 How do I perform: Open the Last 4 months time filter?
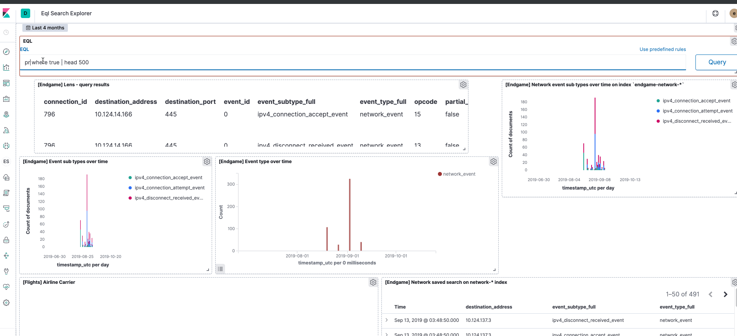pos(45,28)
